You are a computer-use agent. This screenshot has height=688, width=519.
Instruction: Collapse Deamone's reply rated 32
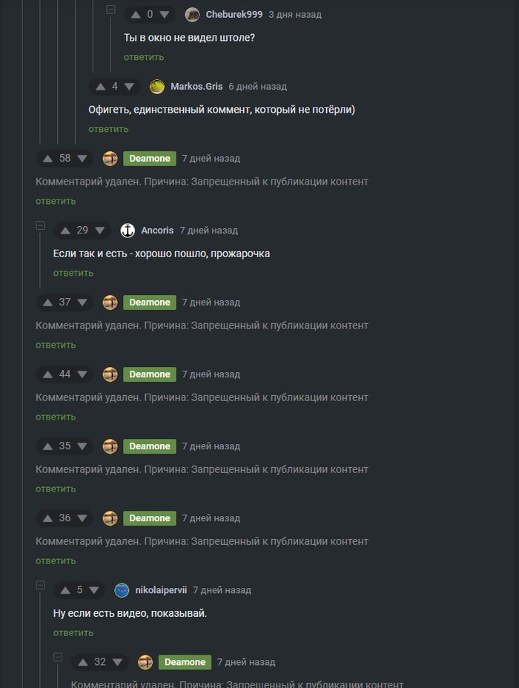point(58,658)
